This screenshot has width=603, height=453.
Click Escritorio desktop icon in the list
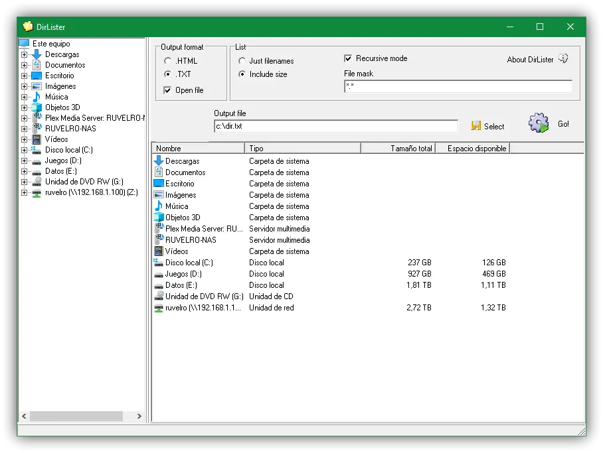tap(159, 183)
